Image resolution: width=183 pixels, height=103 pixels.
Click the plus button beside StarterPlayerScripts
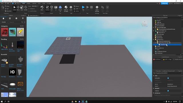(170, 43)
